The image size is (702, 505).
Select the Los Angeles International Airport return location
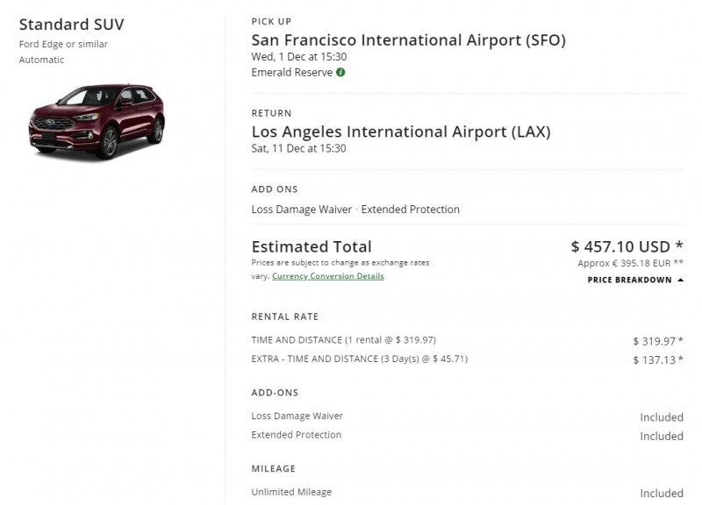(400, 132)
